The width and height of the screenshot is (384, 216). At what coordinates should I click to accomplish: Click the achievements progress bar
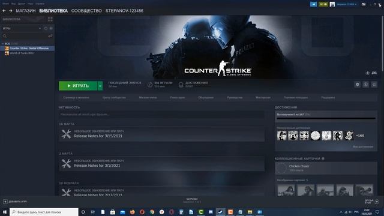(x=326, y=118)
